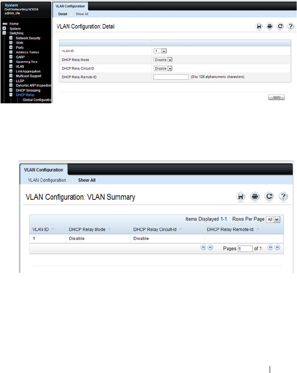The height and width of the screenshot is (373, 297).
Task: Open Global Configuration under DHCP Relay
Action: click(x=37, y=100)
